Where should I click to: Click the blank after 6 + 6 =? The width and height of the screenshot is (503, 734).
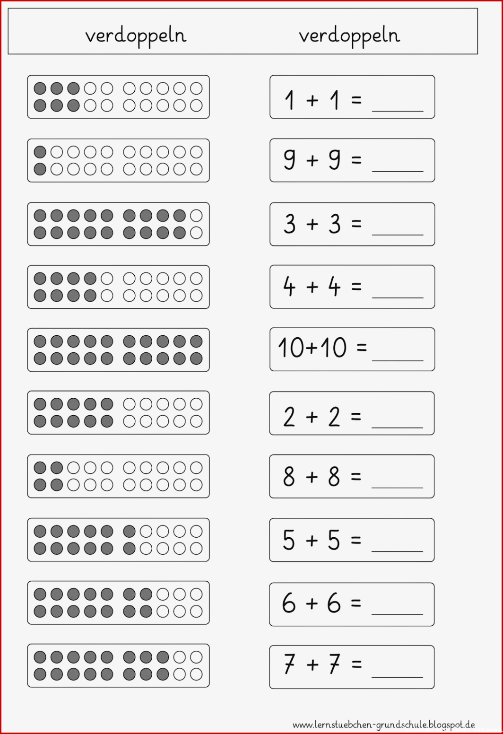(x=397, y=614)
